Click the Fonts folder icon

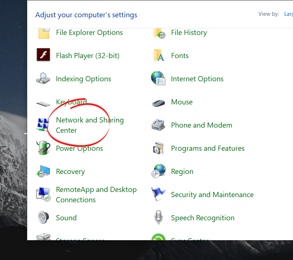(x=159, y=56)
